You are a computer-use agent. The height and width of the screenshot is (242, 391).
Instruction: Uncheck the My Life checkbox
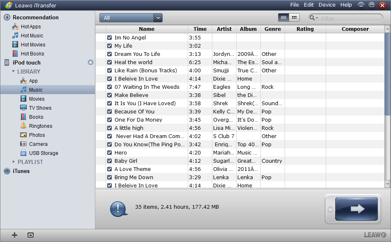coord(110,46)
